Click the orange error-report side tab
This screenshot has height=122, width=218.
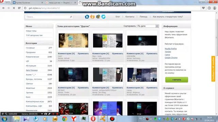click(213, 69)
